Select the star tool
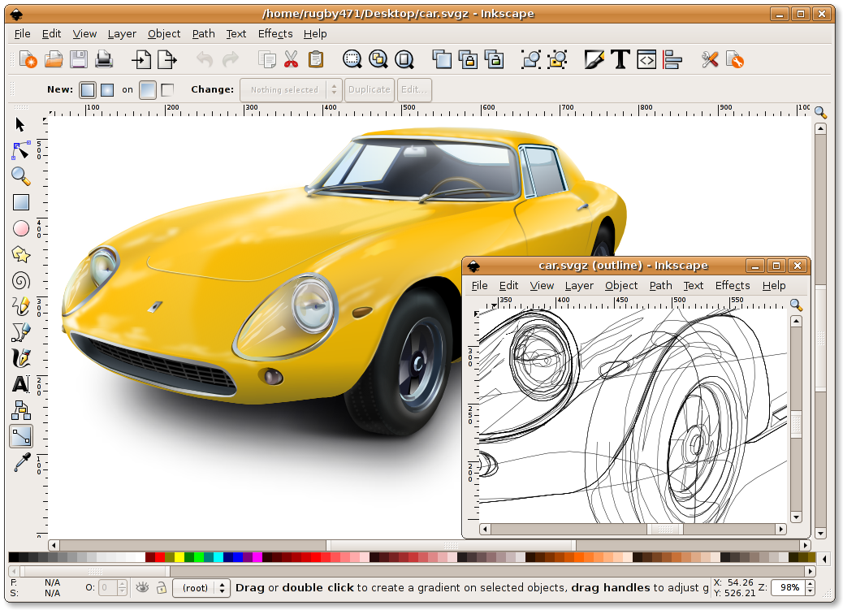This screenshot has height=610, width=843. [21, 255]
